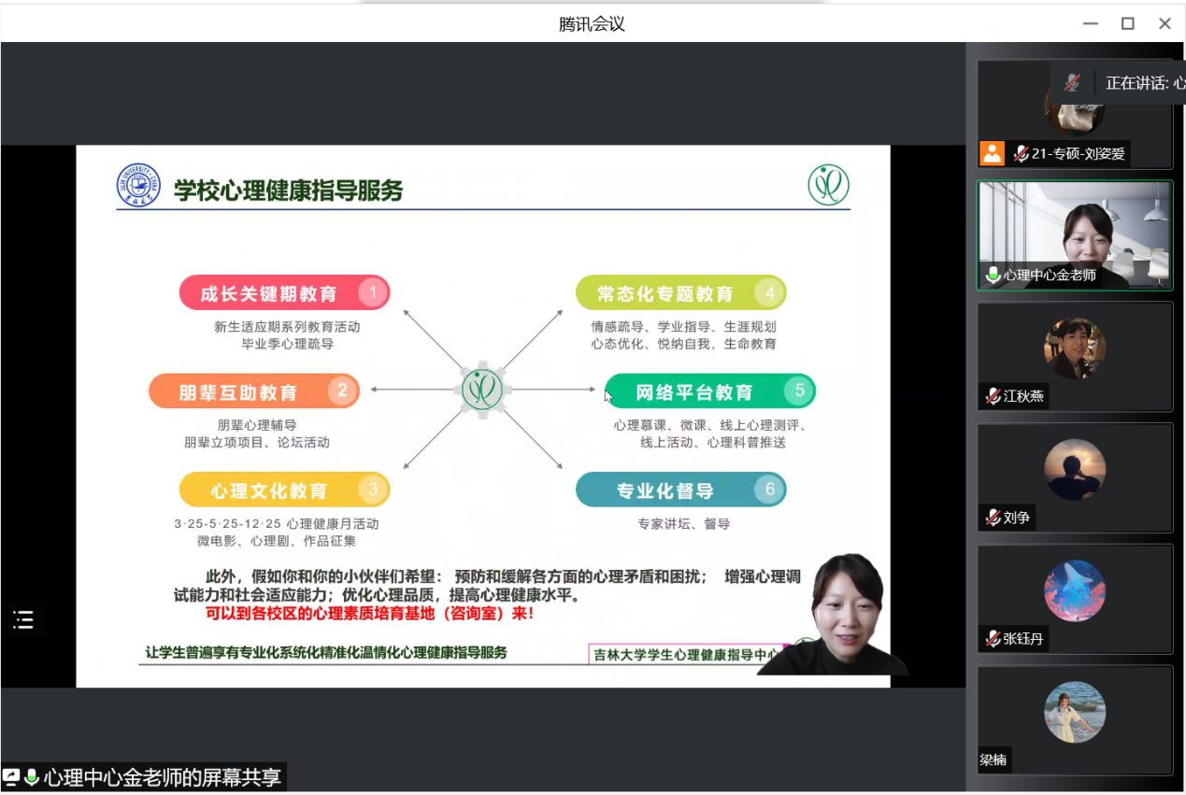Maximize the 腾讯会议 window
1186x795 pixels.
(1127, 23)
